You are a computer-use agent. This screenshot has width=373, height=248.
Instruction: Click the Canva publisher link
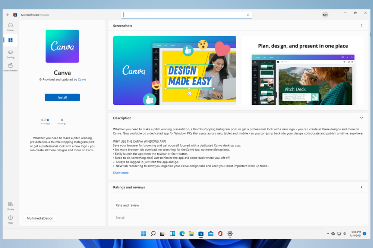(x=82, y=80)
